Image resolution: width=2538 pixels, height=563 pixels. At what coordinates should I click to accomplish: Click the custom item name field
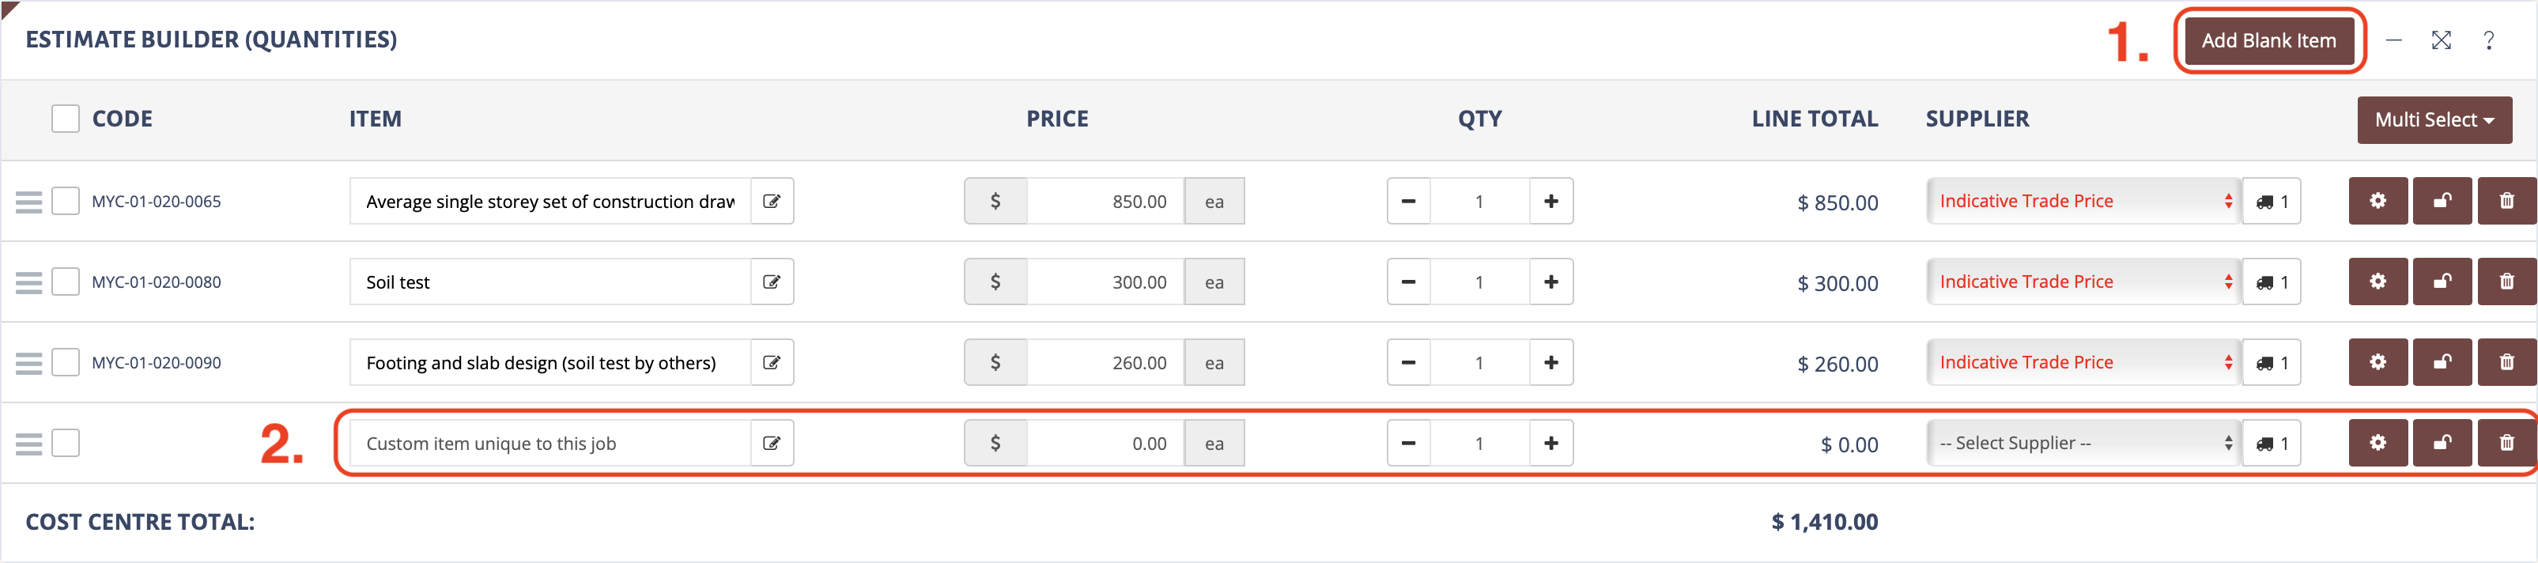(550, 444)
